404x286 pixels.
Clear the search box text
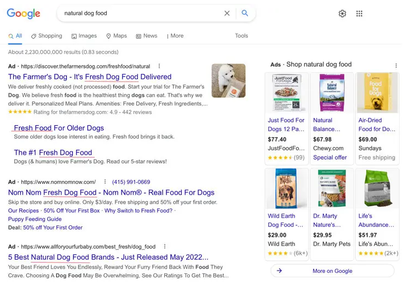coord(227,13)
